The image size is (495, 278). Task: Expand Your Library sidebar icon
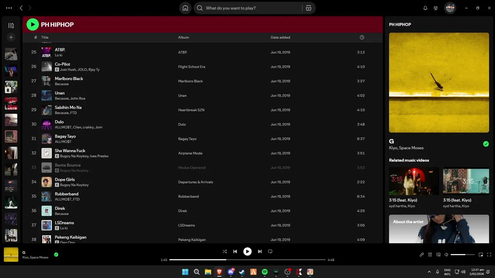pos(11,25)
